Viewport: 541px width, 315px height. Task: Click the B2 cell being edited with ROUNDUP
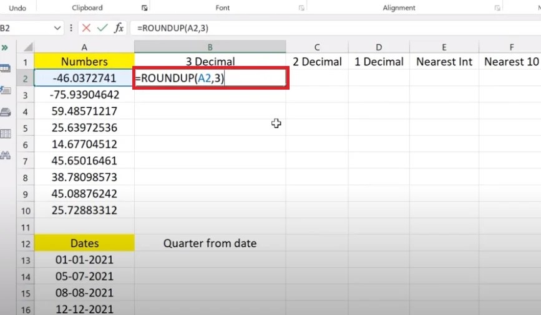click(210, 78)
